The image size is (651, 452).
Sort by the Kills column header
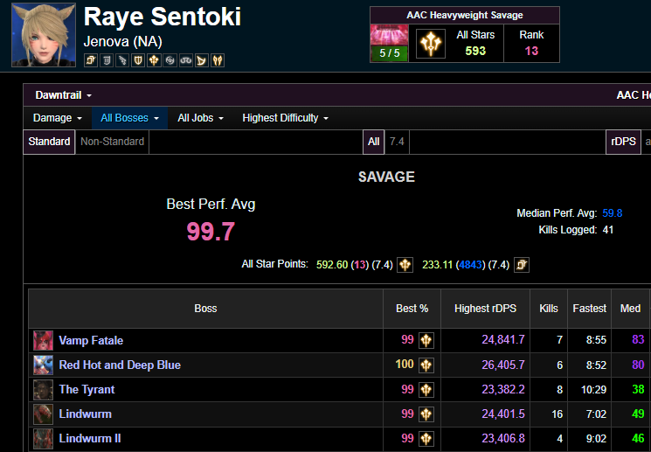(549, 309)
